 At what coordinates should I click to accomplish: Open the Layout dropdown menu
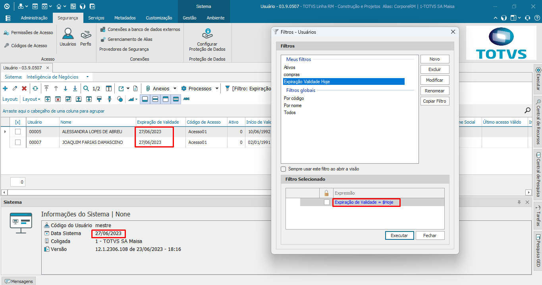31,99
